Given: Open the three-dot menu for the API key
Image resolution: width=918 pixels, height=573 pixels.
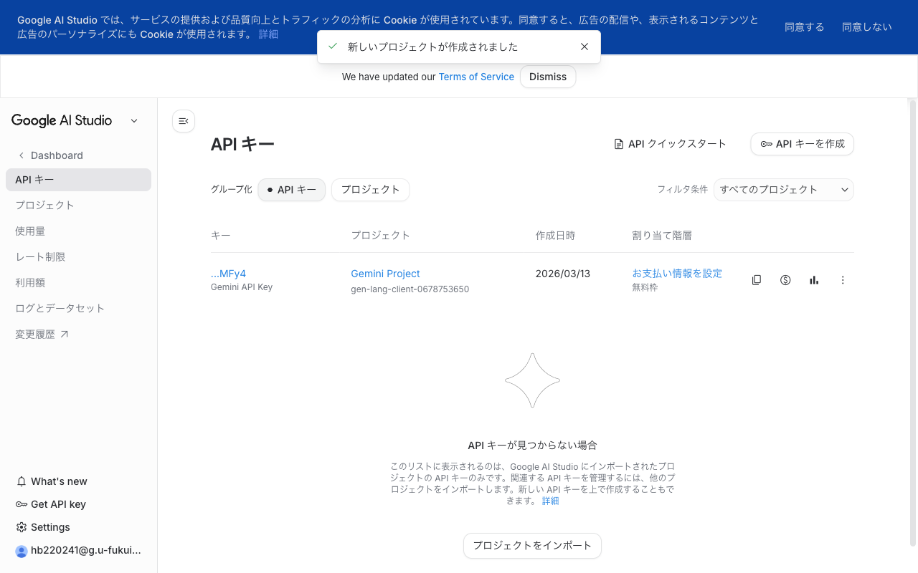Looking at the screenshot, I should coord(843,279).
